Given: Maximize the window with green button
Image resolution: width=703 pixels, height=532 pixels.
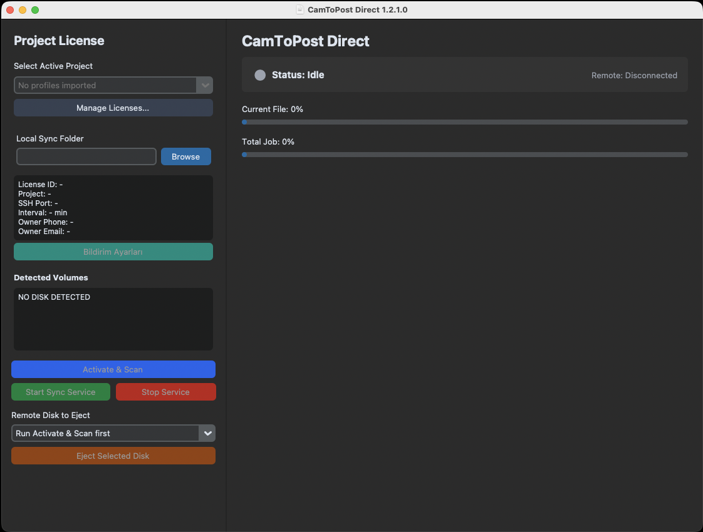Looking at the screenshot, I should click(x=35, y=10).
